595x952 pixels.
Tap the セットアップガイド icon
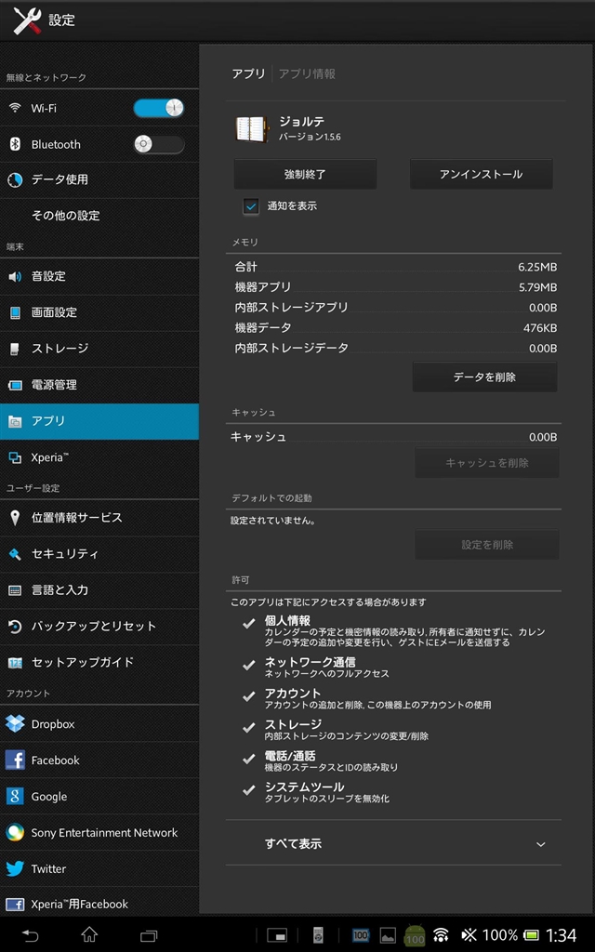click(x=15, y=662)
